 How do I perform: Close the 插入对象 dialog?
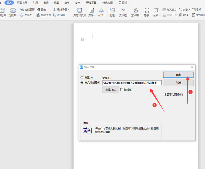(192, 67)
